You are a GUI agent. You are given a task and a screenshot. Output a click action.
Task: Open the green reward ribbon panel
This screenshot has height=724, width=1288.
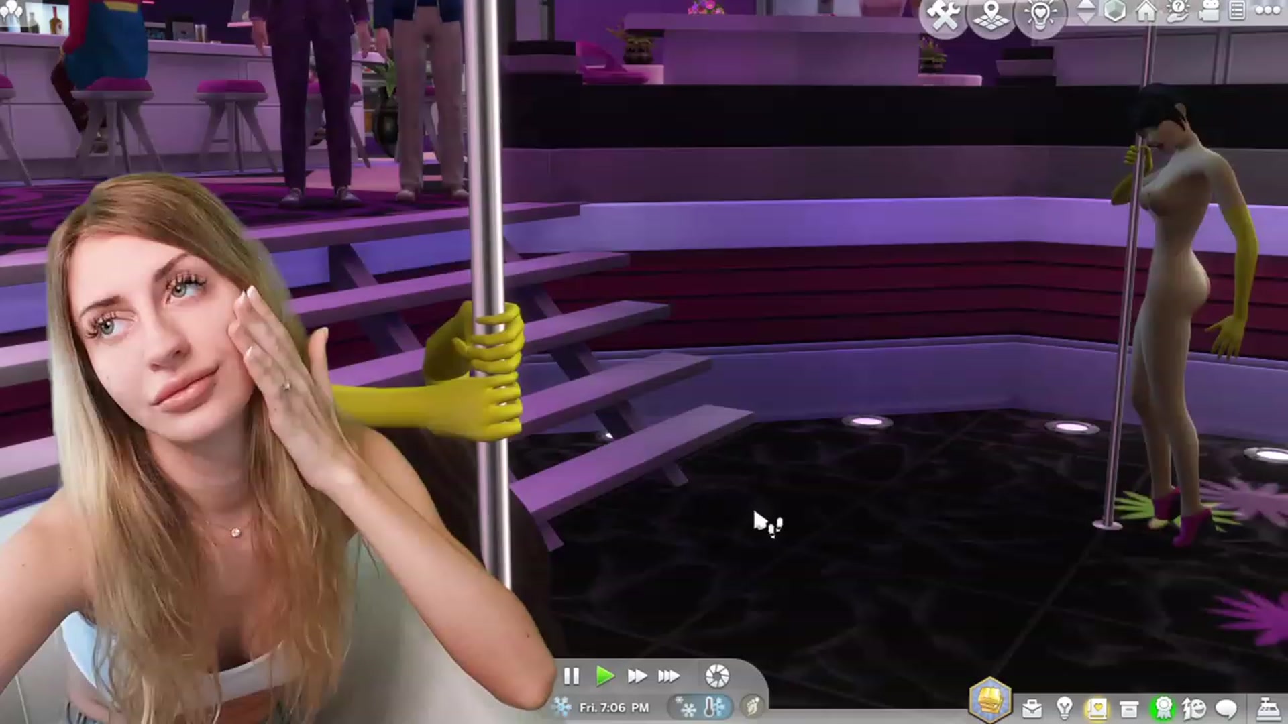pyautogui.click(x=1163, y=708)
